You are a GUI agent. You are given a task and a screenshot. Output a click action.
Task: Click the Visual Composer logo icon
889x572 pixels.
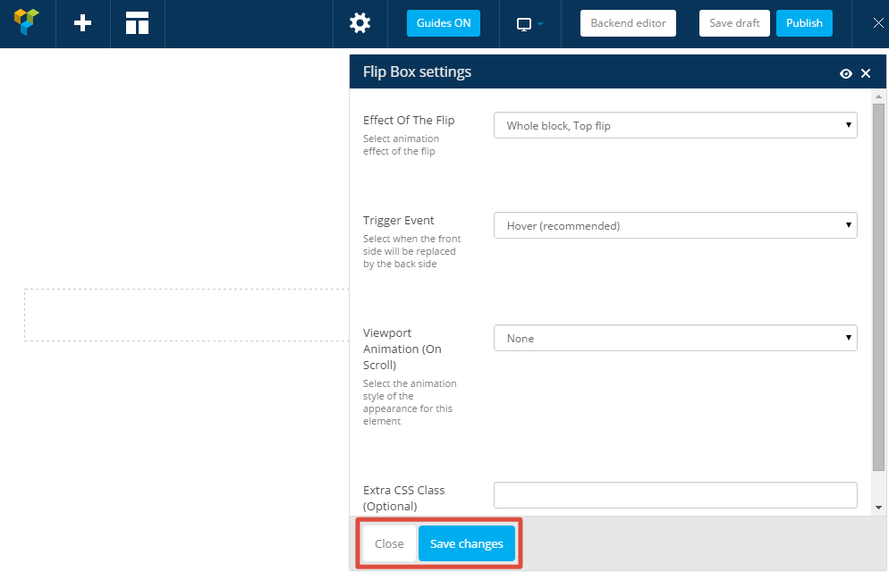[27, 23]
